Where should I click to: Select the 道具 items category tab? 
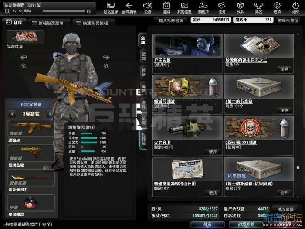coord(143,105)
